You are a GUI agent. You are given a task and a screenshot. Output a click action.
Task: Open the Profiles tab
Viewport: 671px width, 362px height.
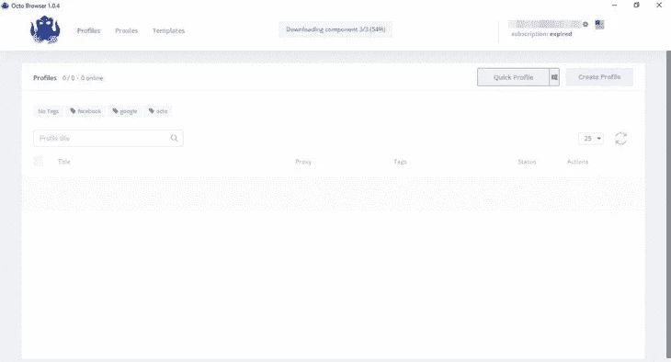click(88, 31)
